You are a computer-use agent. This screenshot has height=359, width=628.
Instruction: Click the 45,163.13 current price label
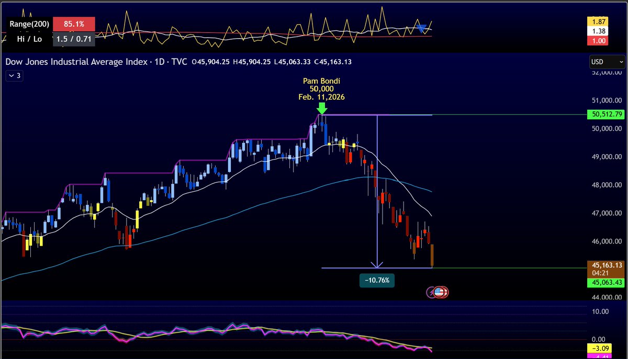[x=605, y=265]
